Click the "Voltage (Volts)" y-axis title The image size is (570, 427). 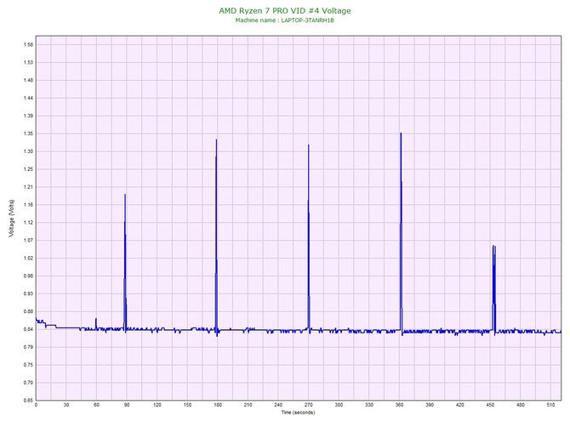[x=12, y=218]
